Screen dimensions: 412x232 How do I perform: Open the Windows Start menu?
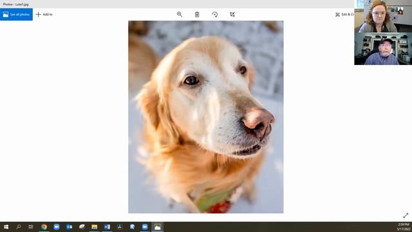pyautogui.click(x=6, y=227)
